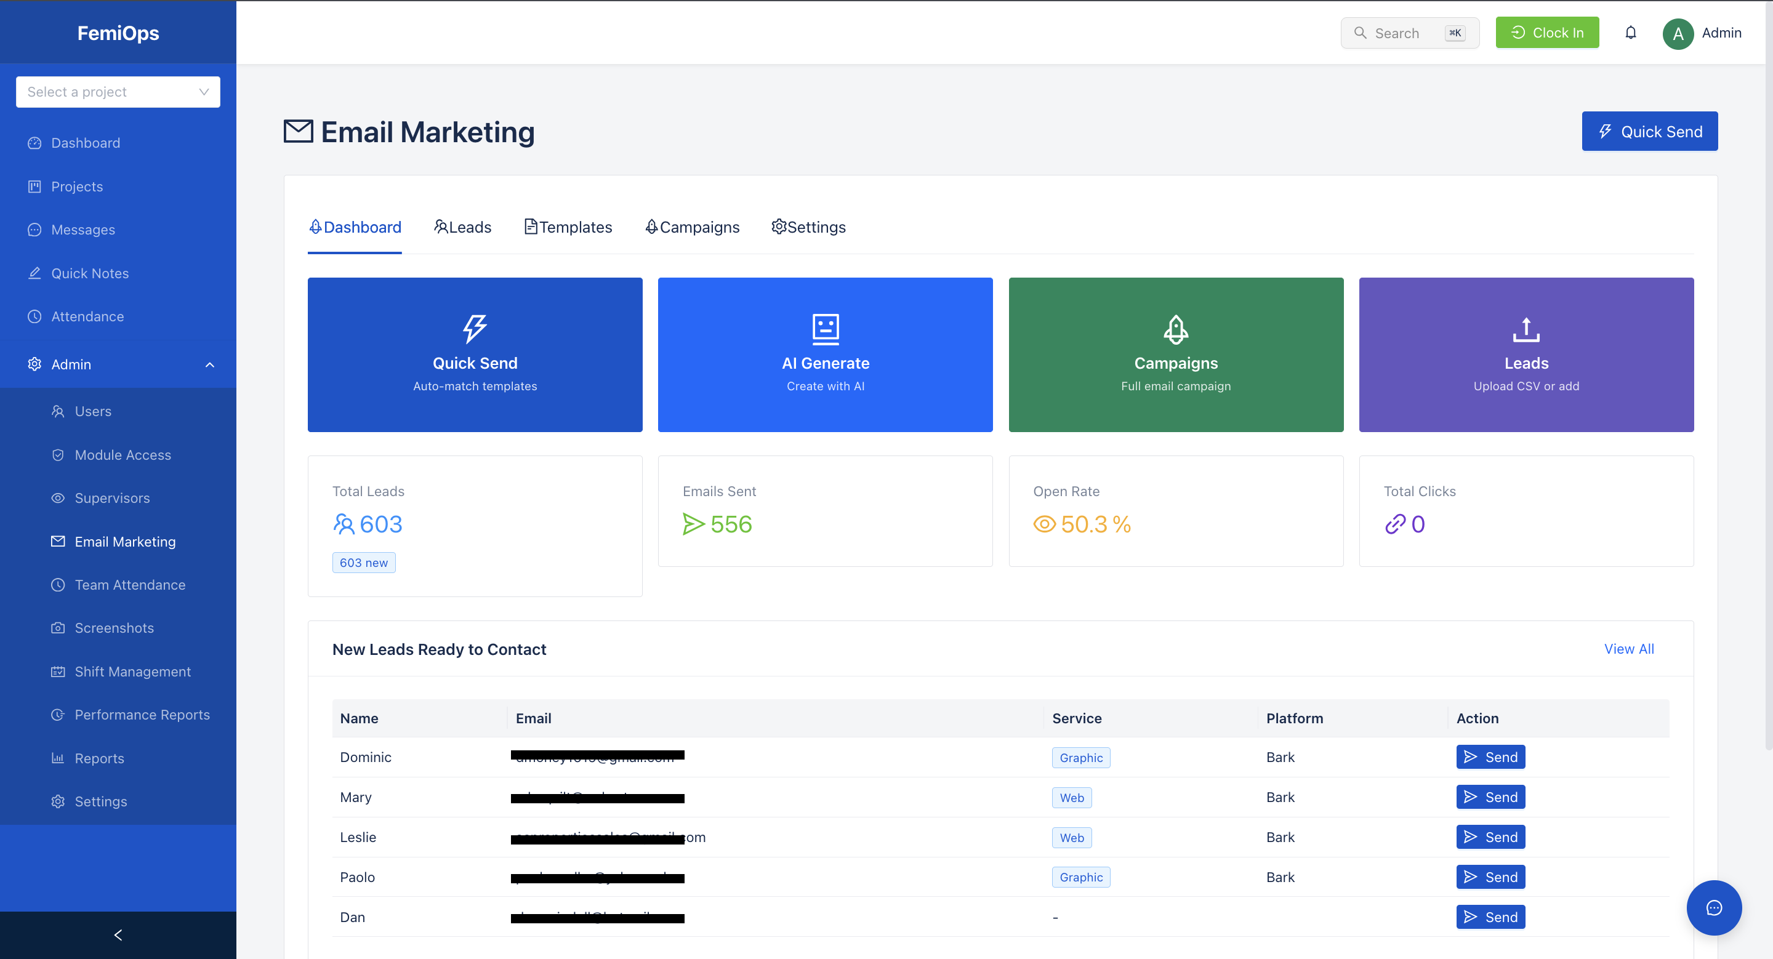Go to Shift Management page
This screenshot has width=1773, height=959.
pos(132,671)
